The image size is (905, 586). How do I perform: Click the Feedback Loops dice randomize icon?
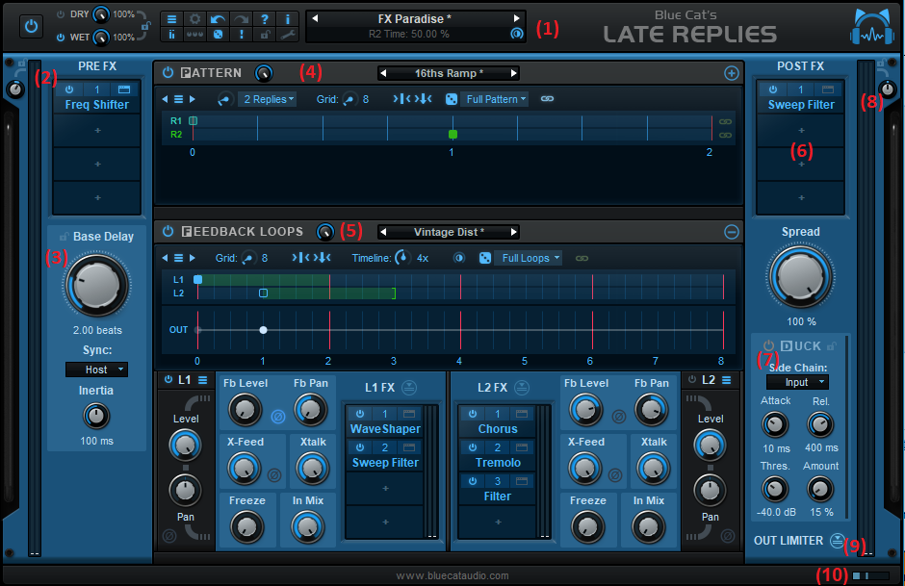(x=485, y=258)
